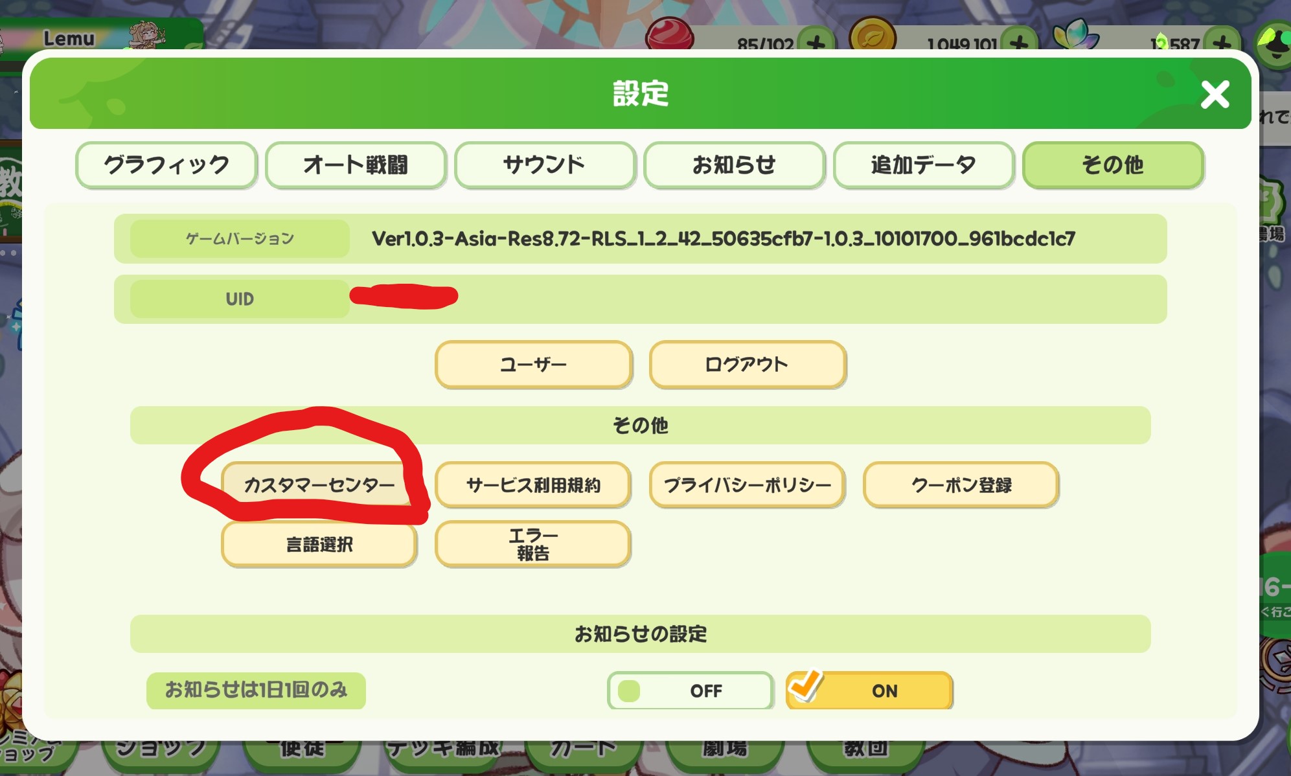1291x776 pixels.
Task: Tap the plus icon beside the crystal gem count
Action: pos(1222,40)
